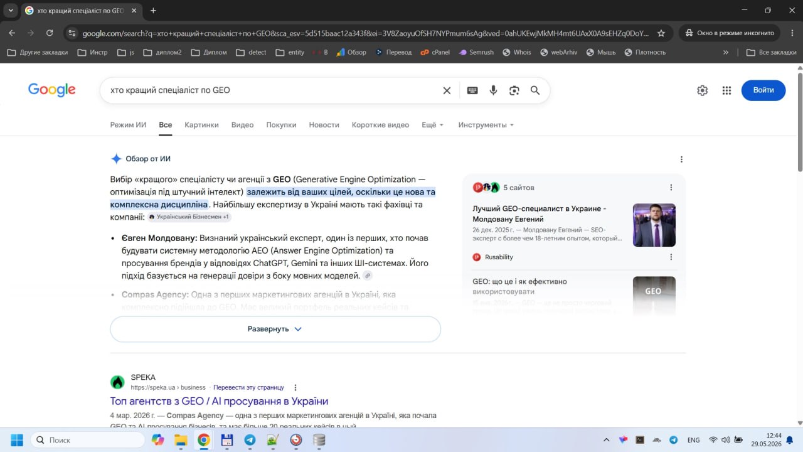Open the Инструменты dropdown

pyautogui.click(x=486, y=125)
